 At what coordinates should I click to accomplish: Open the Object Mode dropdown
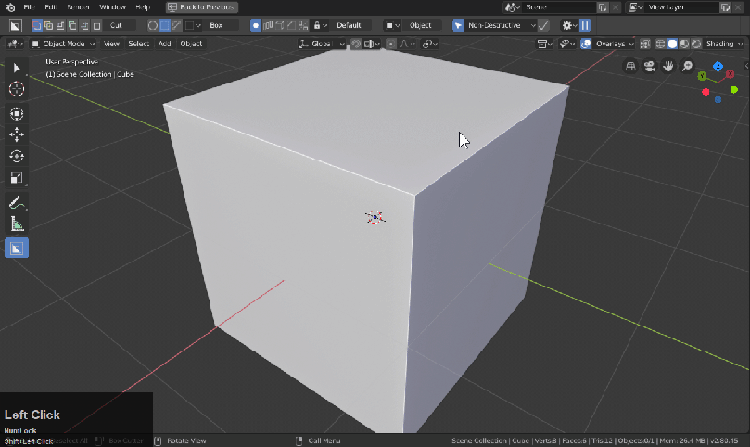point(62,44)
